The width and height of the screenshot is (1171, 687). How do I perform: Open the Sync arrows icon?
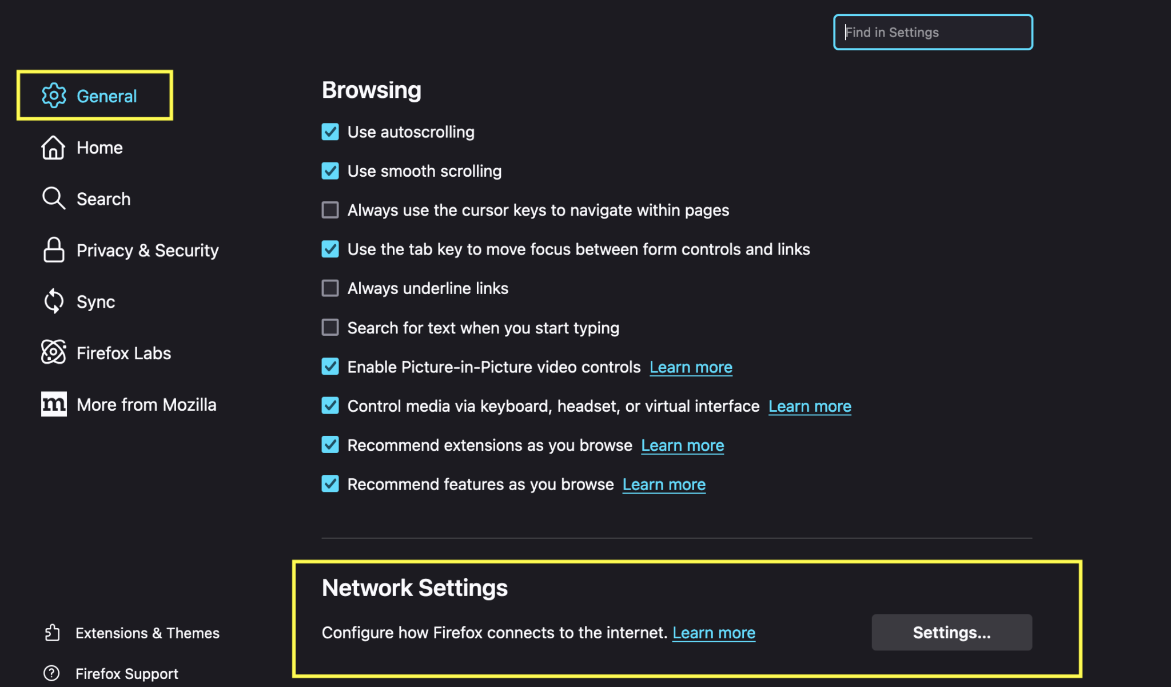pyautogui.click(x=54, y=301)
